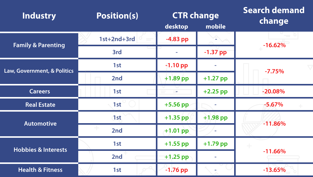Click the 1st+2nd+3rd position cell
Screen dimensions: 313x177
pyautogui.click(x=117, y=39)
